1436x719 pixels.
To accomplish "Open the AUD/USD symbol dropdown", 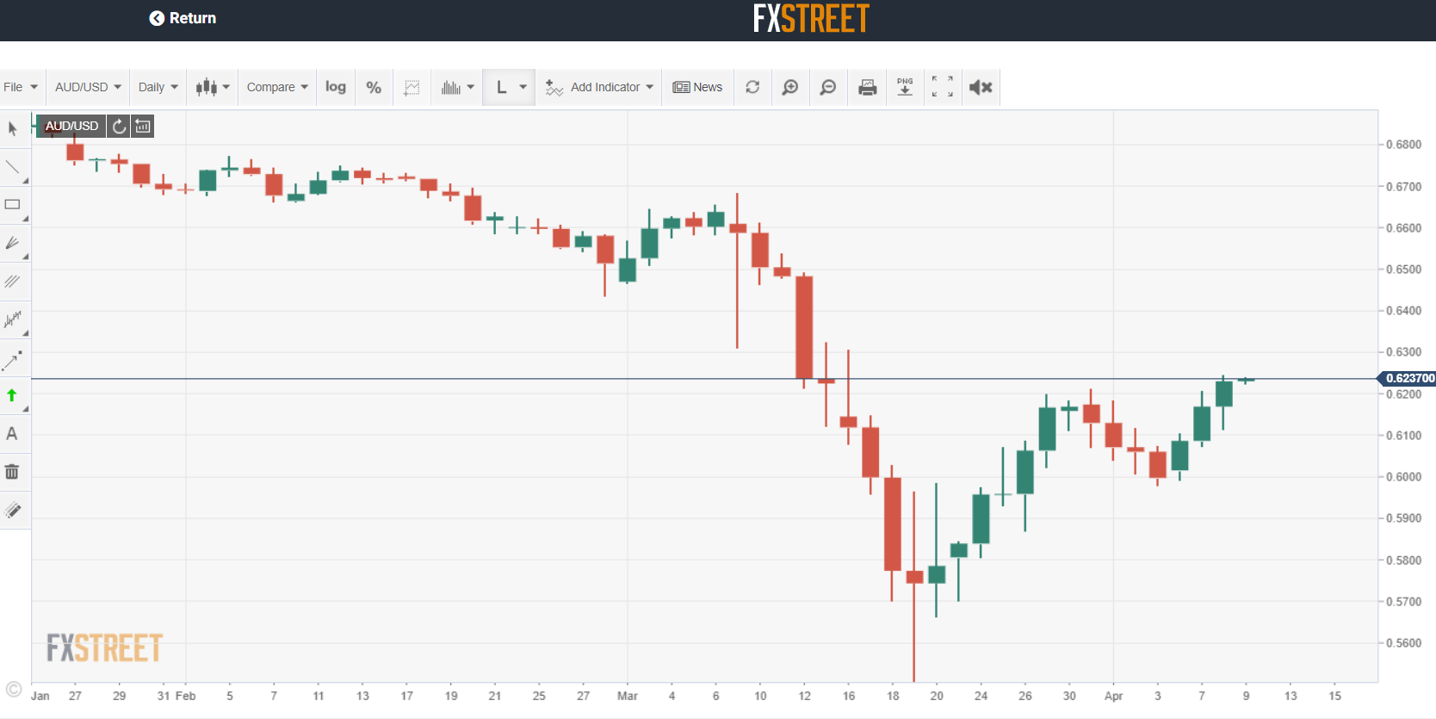I will [x=88, y=87].
